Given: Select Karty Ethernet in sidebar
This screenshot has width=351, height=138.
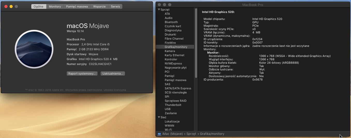Looking at the screenshot, I should click(174, 55).
